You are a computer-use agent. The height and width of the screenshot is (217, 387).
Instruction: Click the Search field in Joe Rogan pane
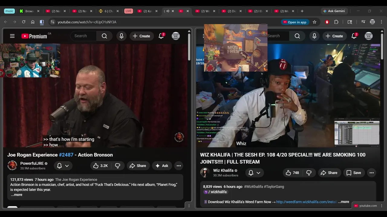tap(84, 36)
